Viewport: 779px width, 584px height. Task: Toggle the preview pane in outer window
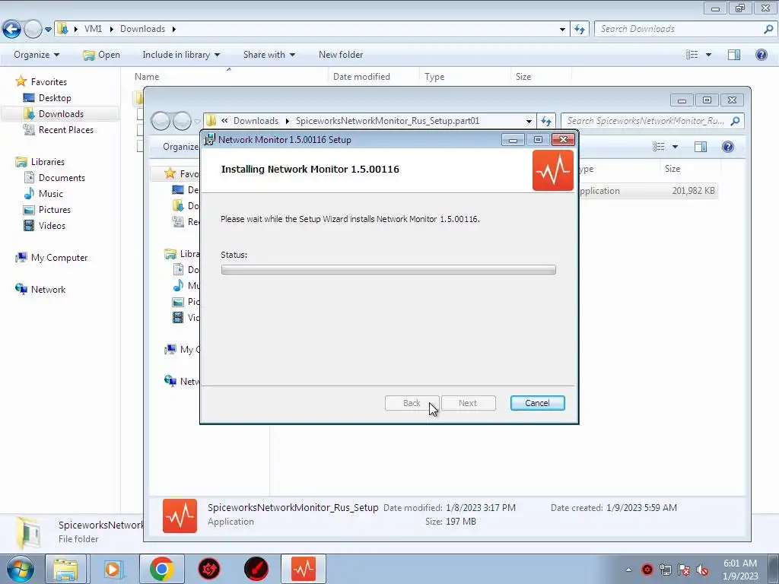click(734, 55)
